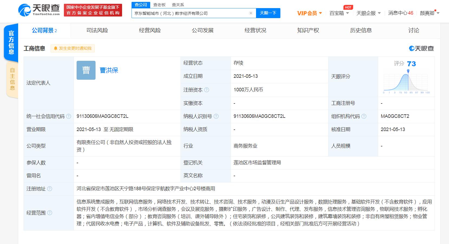This screenshot has height=244, width=449.
Task: Switch to the 讨论 tab
Action: coord(414,30)
